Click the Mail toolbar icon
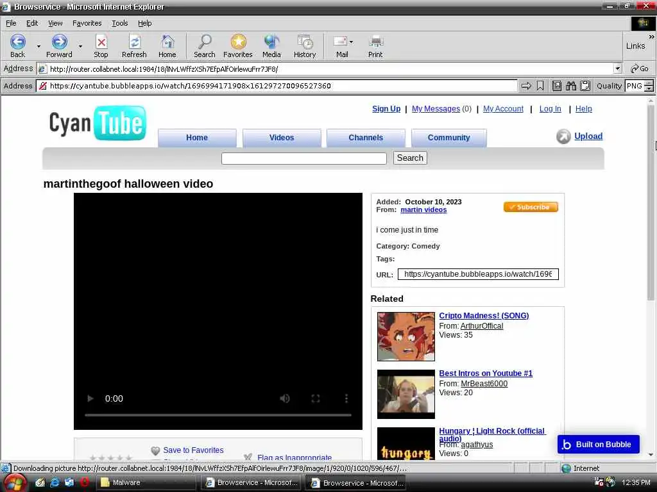 click(341, 46)
